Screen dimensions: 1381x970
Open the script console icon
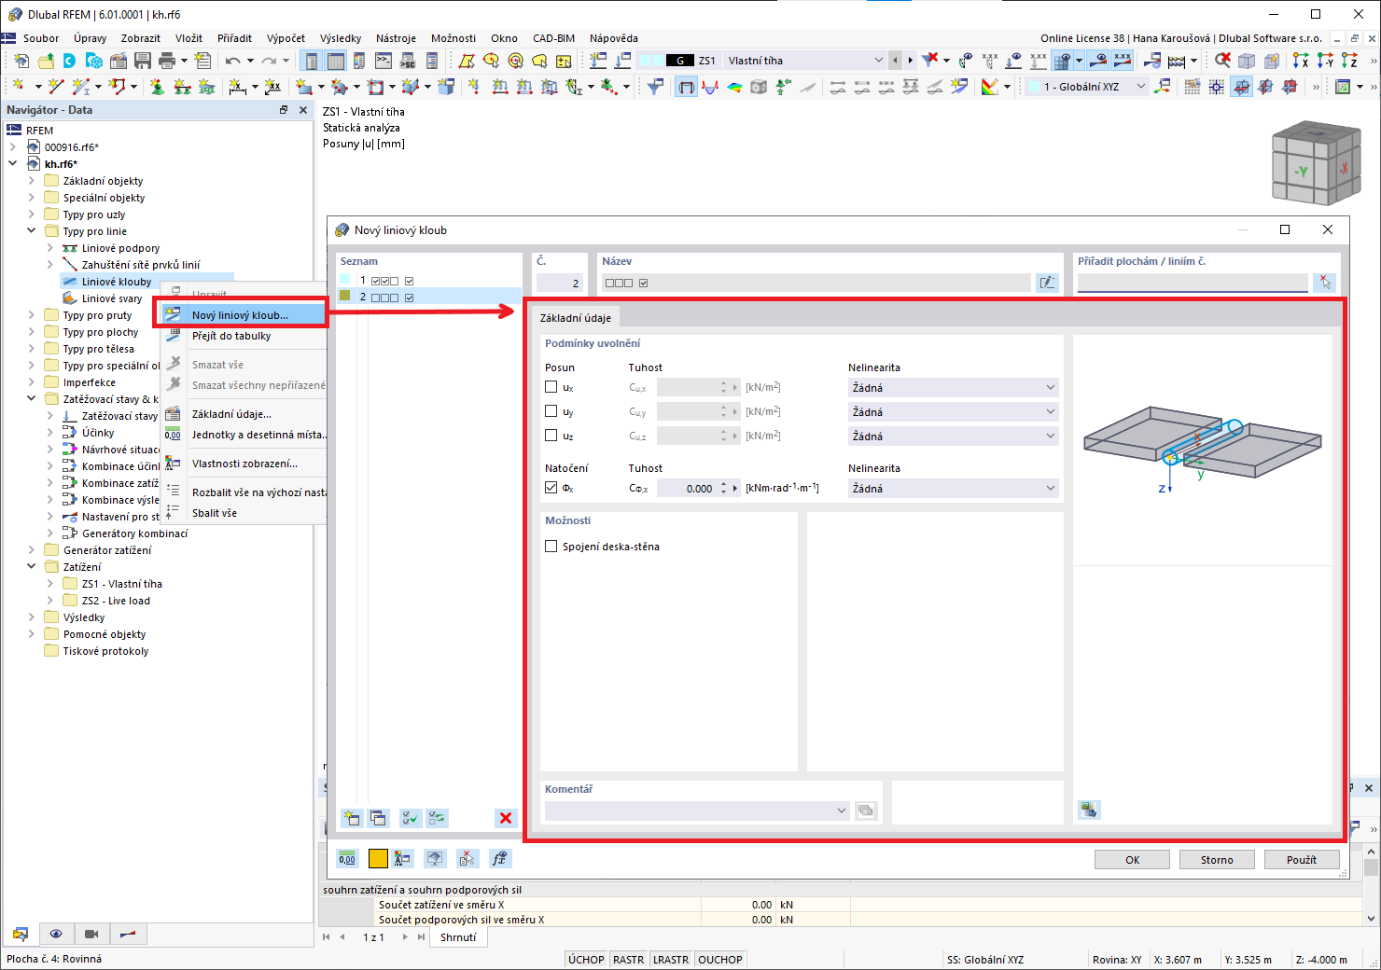[x=384, y=61]
